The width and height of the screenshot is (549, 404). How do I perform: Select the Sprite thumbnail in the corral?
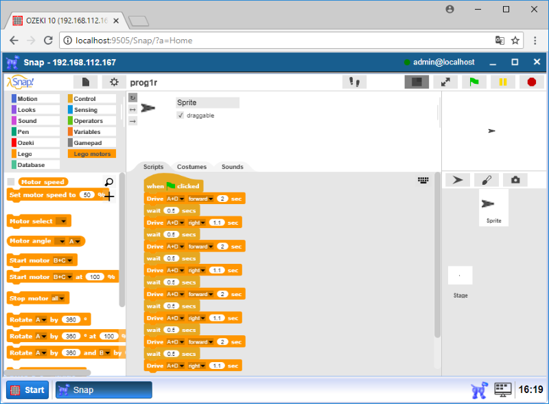493,207
